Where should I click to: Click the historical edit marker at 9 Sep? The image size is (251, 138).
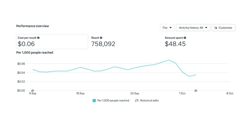pos(33,90)
